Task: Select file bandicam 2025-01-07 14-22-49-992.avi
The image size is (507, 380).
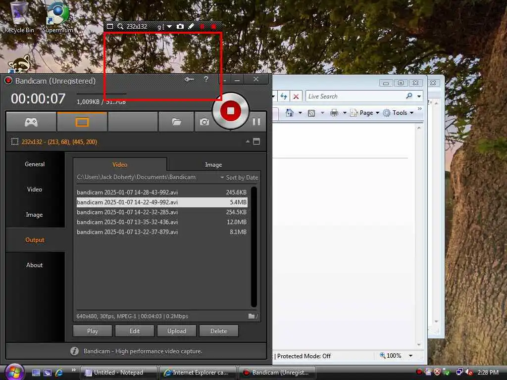Action: point(162,202)
